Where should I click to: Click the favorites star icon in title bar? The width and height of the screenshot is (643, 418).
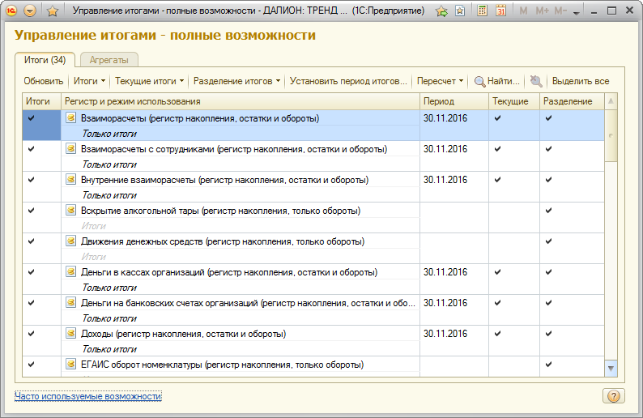coord(52,11)
